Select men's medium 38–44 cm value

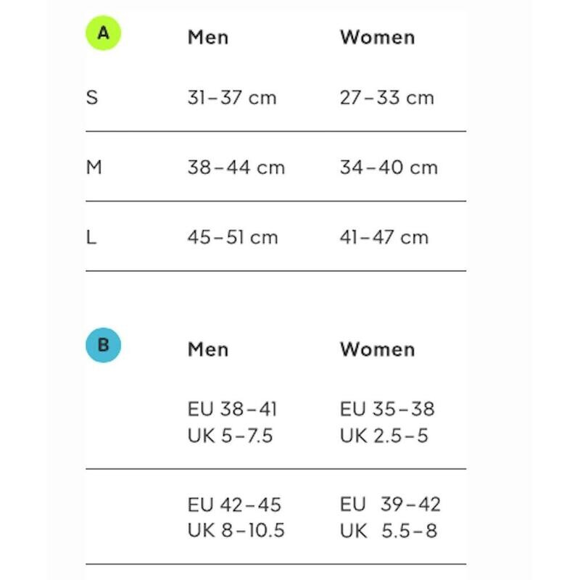click(236, 167)
